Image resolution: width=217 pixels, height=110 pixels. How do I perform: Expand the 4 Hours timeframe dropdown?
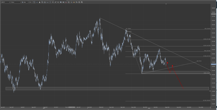[x=16, y=2]
